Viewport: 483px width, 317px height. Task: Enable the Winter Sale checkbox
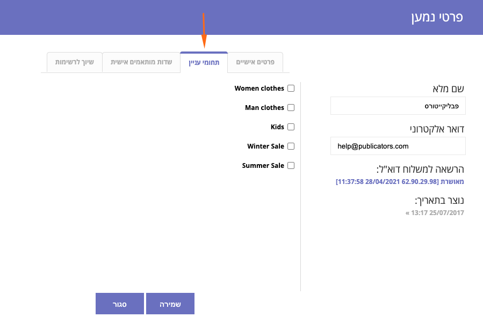point(291,146)
